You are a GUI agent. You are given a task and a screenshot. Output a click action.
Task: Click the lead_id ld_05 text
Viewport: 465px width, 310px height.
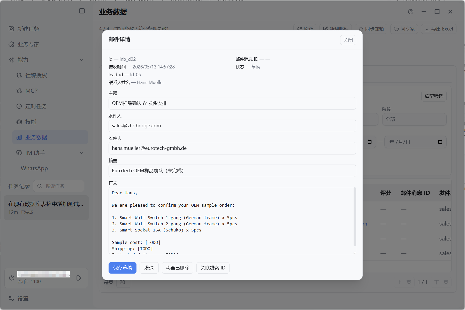pos(125,75)
